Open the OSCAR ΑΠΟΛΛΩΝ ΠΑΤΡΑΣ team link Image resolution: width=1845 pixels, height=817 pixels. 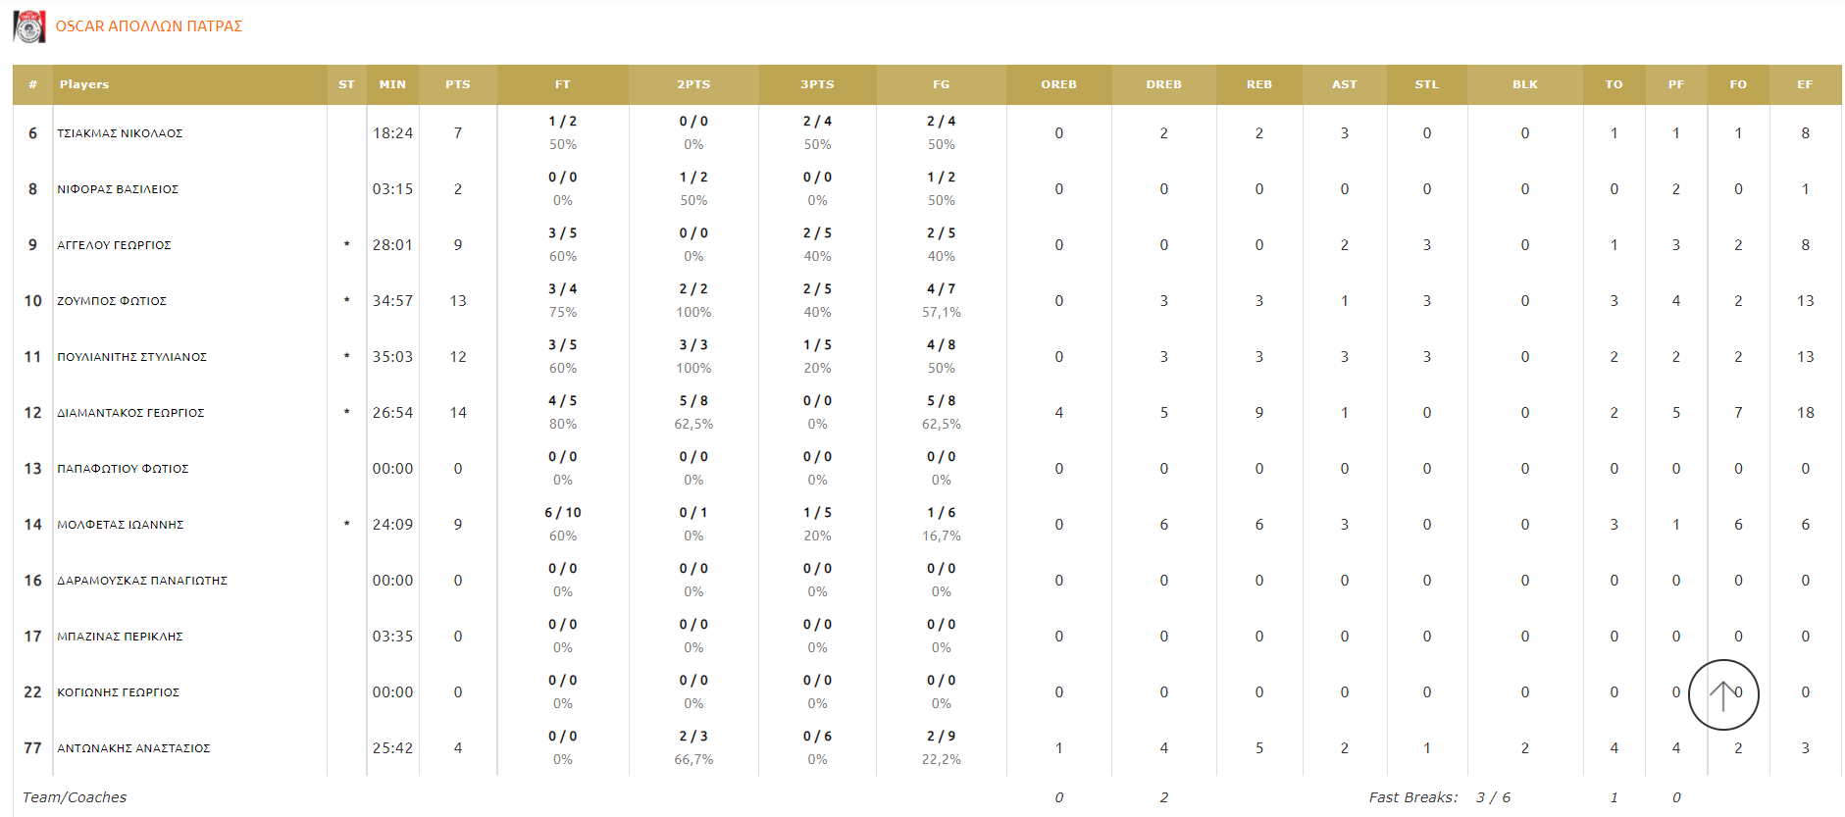(148, 26)
